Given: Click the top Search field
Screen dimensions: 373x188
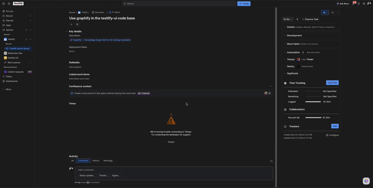Looking at the screenshot, I should click(x=179, y=4).
